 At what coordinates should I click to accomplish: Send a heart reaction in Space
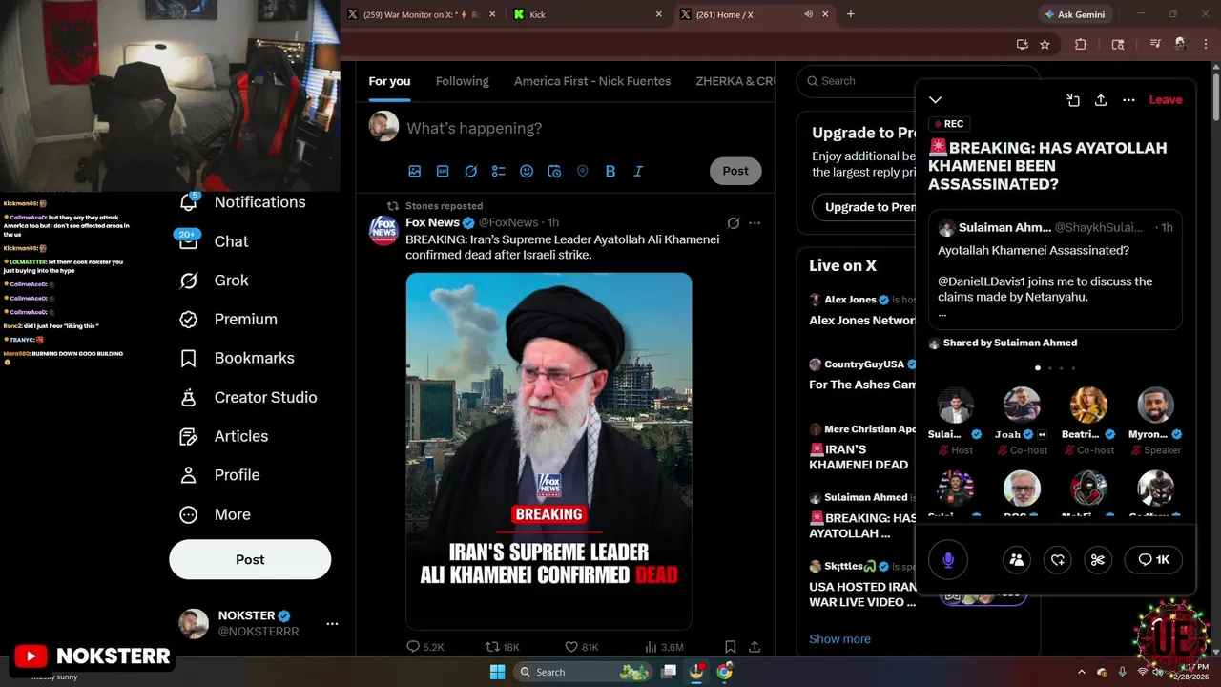coord(1057,560)
